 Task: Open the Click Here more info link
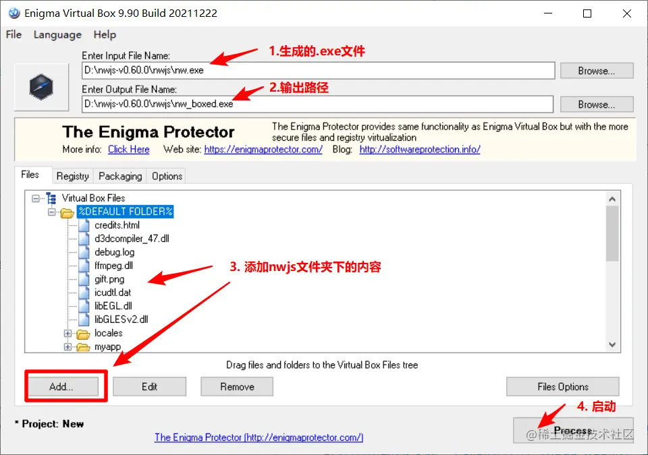[128, 150]
